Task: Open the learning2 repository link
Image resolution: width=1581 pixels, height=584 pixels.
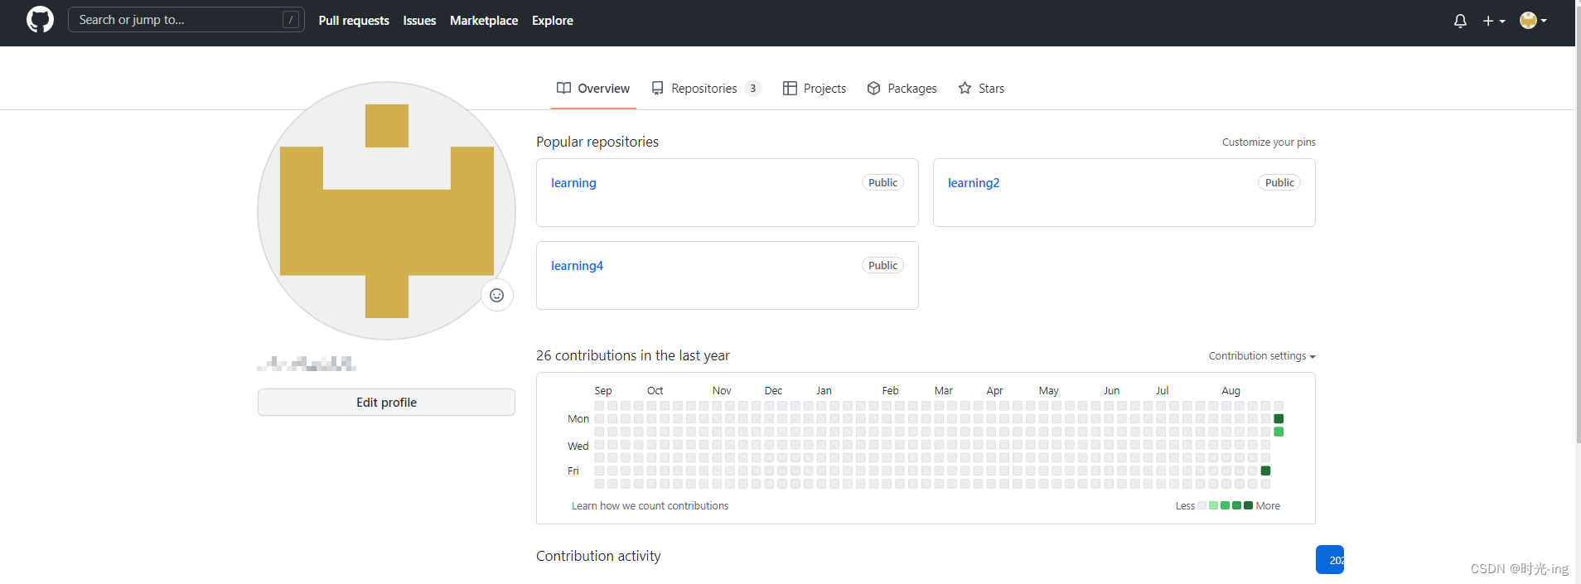Action: 974,183
